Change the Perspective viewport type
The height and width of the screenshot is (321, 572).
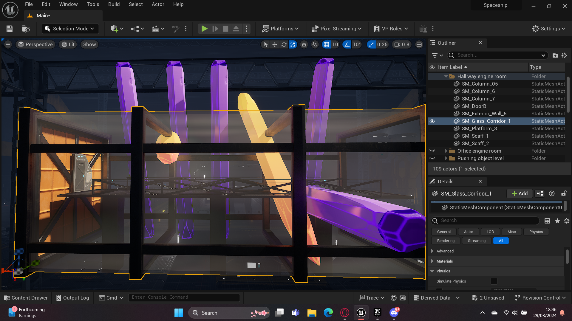click(35, 44)
